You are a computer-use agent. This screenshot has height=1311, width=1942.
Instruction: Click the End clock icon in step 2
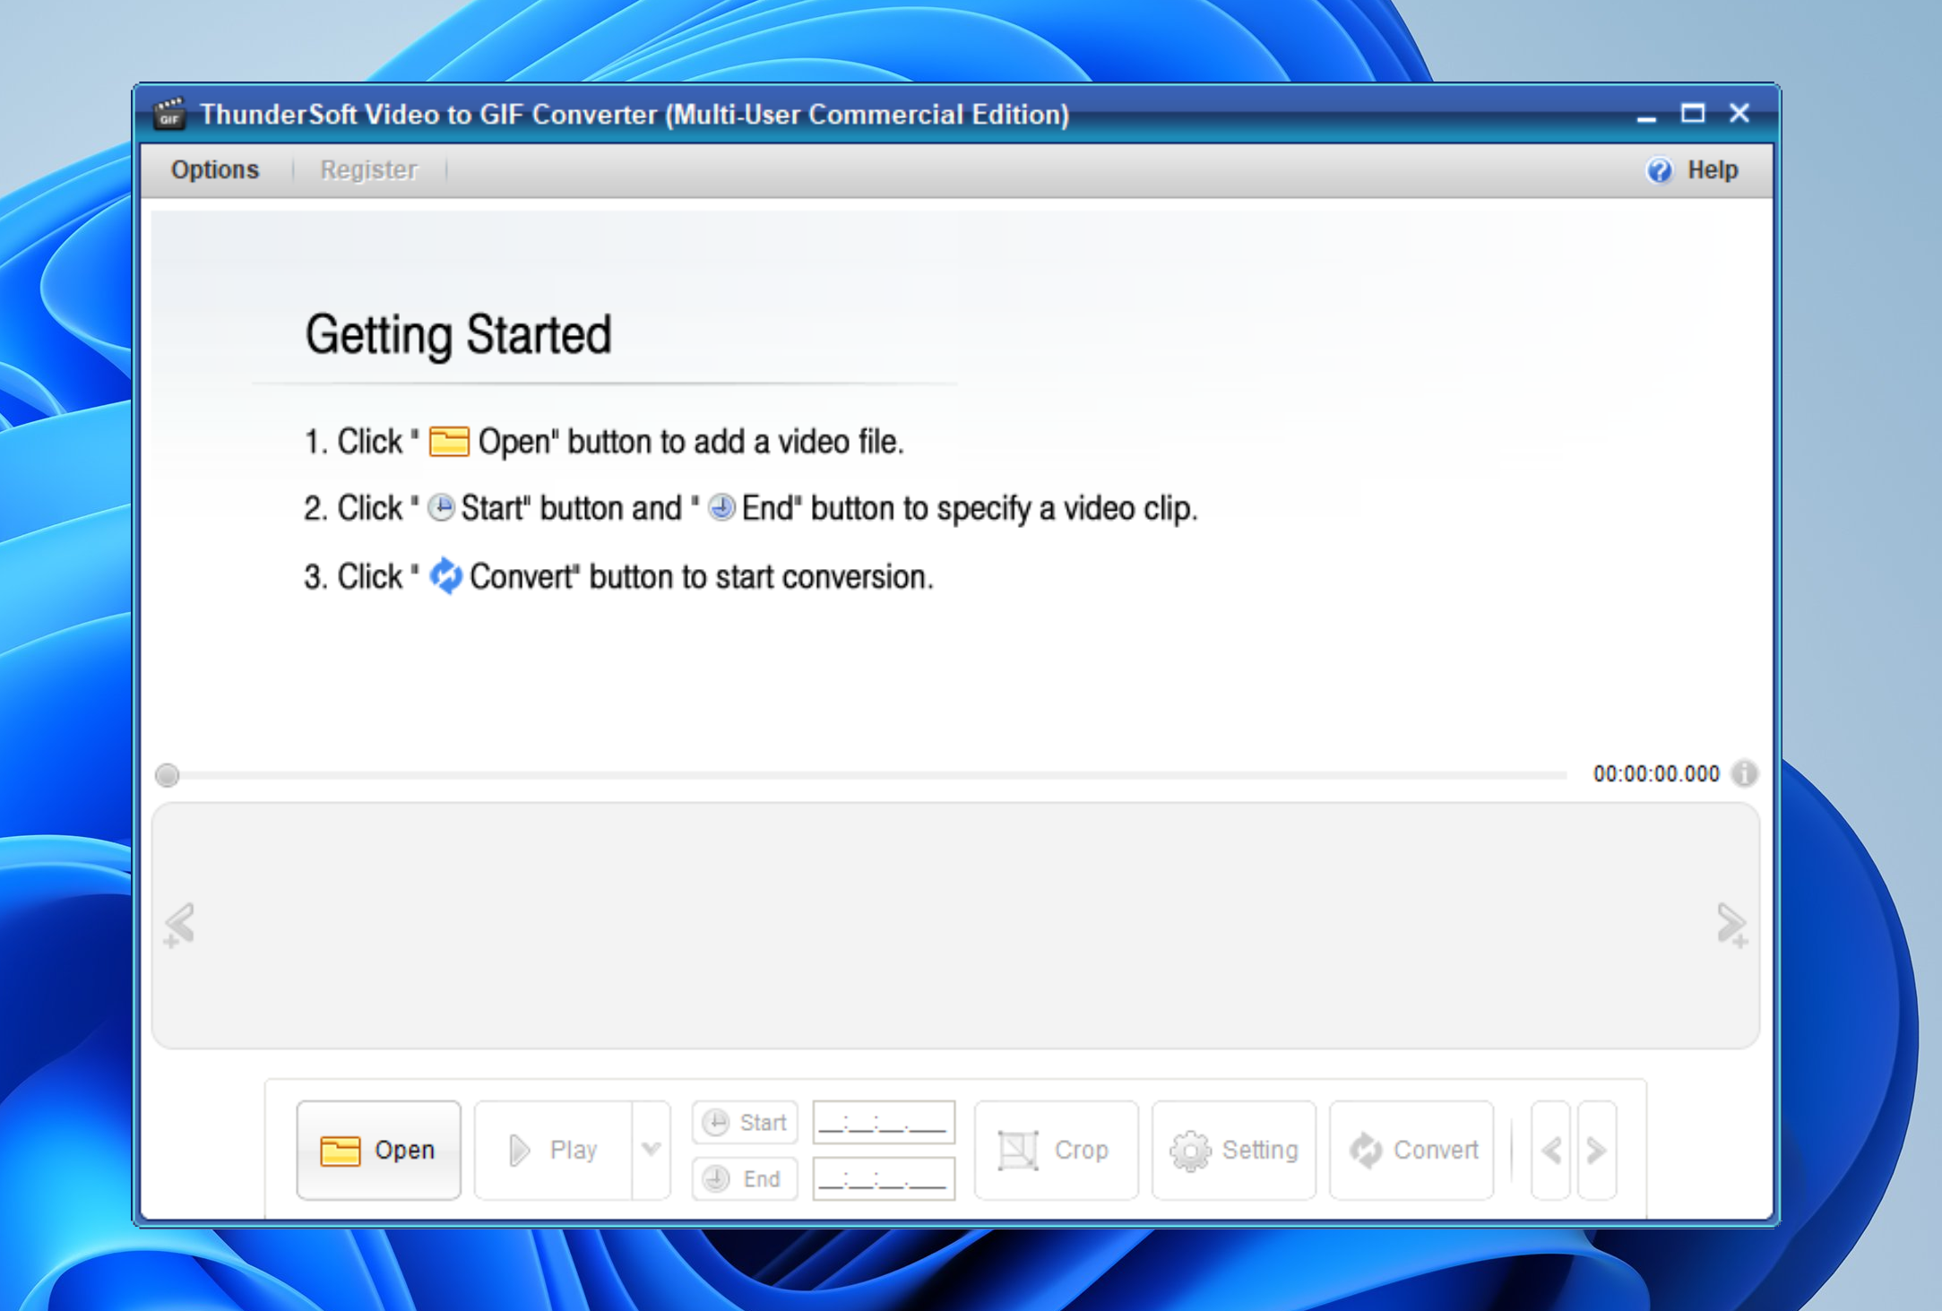(721, 508)
